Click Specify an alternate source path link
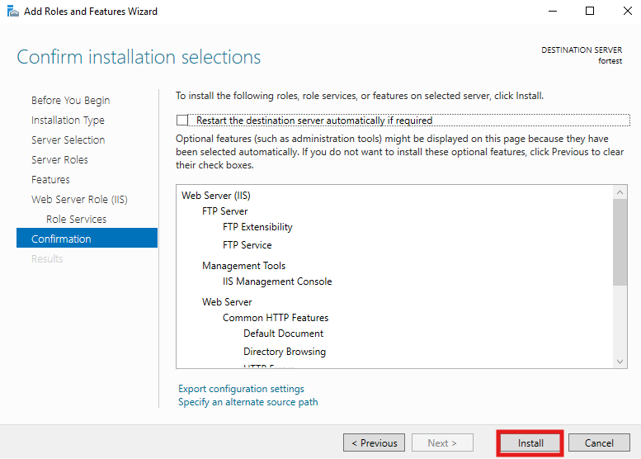 pyautogui.click(x=247, y=402)
